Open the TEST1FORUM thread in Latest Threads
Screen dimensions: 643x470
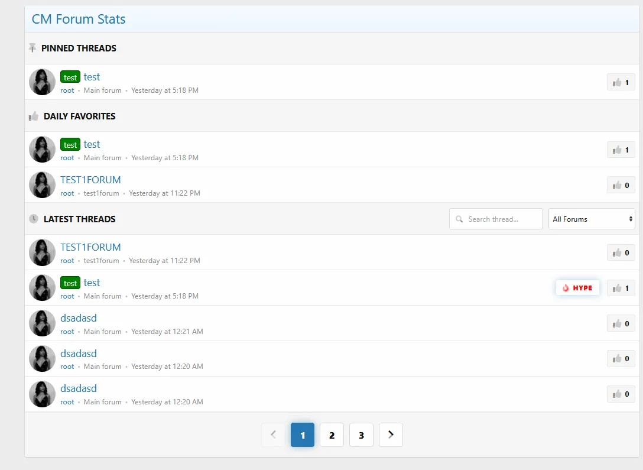90,247
